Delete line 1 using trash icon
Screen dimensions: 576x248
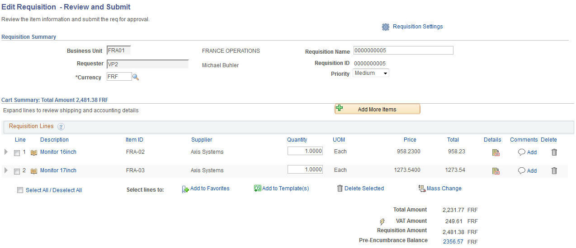coord(554,152)
